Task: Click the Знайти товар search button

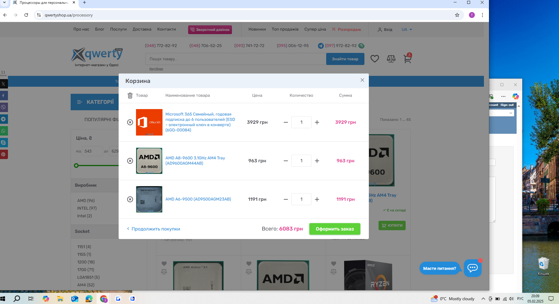Action: (x=345, y=59)
